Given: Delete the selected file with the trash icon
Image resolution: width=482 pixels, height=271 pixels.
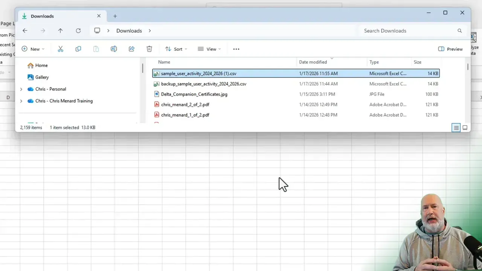Looking at the screenshot, I should click(x=149, y=49).
